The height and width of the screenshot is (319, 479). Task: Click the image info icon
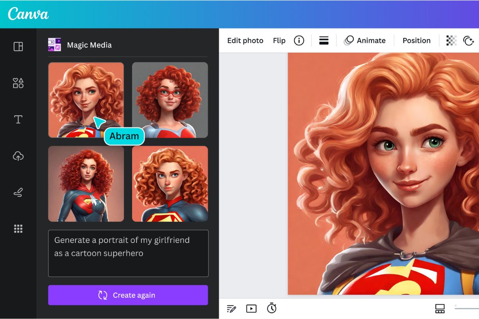pyautogui.click(x=299, y=41)
